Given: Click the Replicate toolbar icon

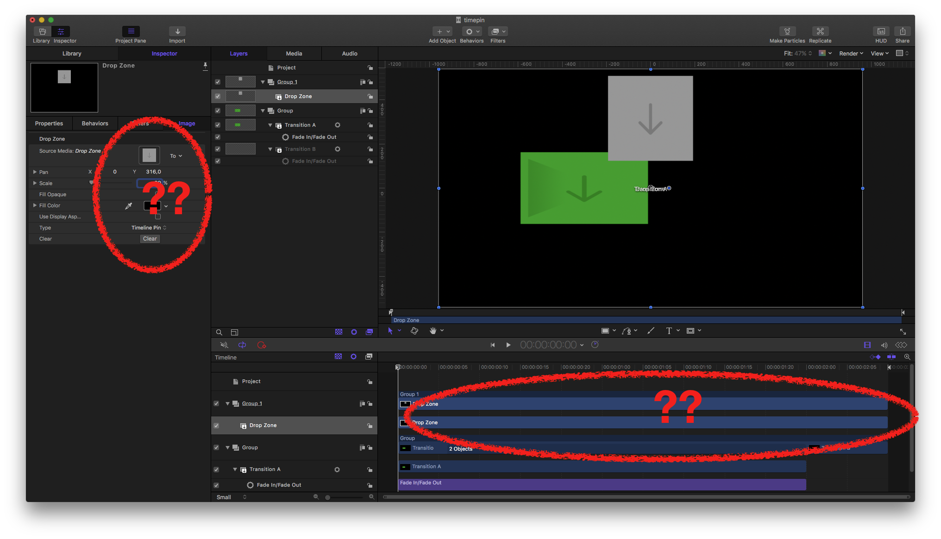Looking at the screenshot, I should [820, 31].
